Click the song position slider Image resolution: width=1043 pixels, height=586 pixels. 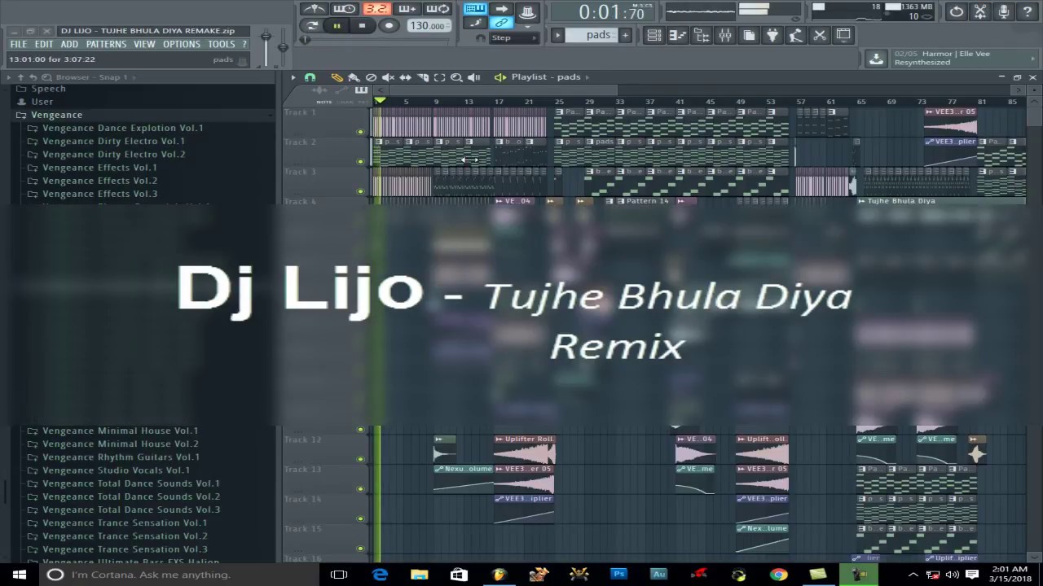click(373, 40)
